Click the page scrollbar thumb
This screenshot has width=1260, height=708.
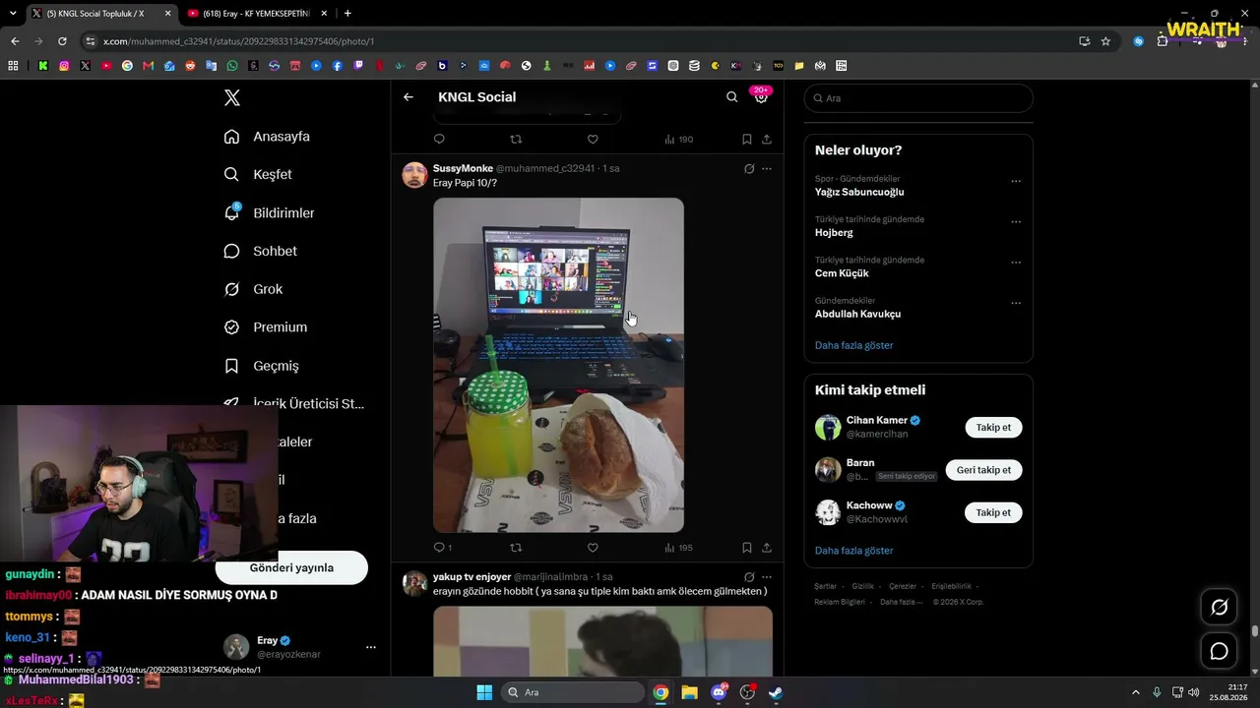click(1255, 632)
